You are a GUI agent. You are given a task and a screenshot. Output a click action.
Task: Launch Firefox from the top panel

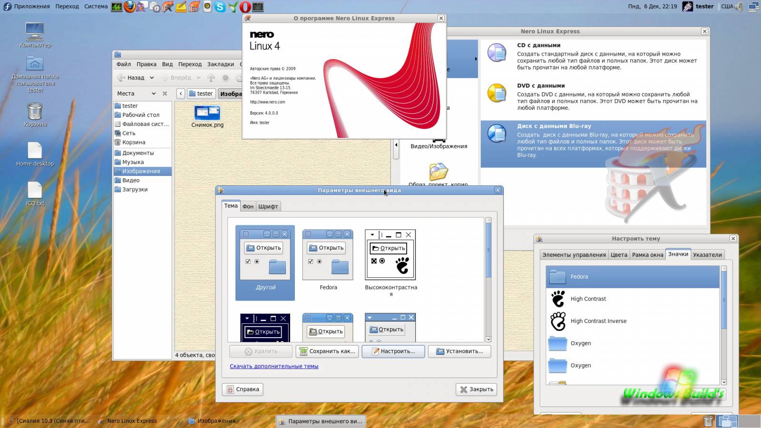[129, 7]
